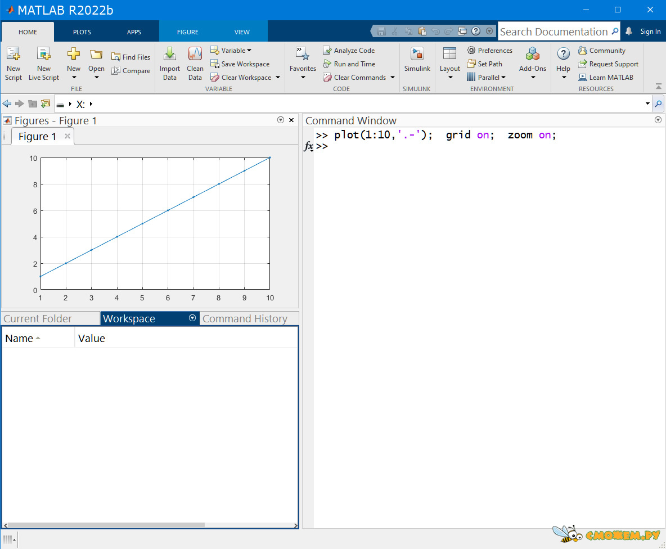Open the Figures panel actions menu

280,120
